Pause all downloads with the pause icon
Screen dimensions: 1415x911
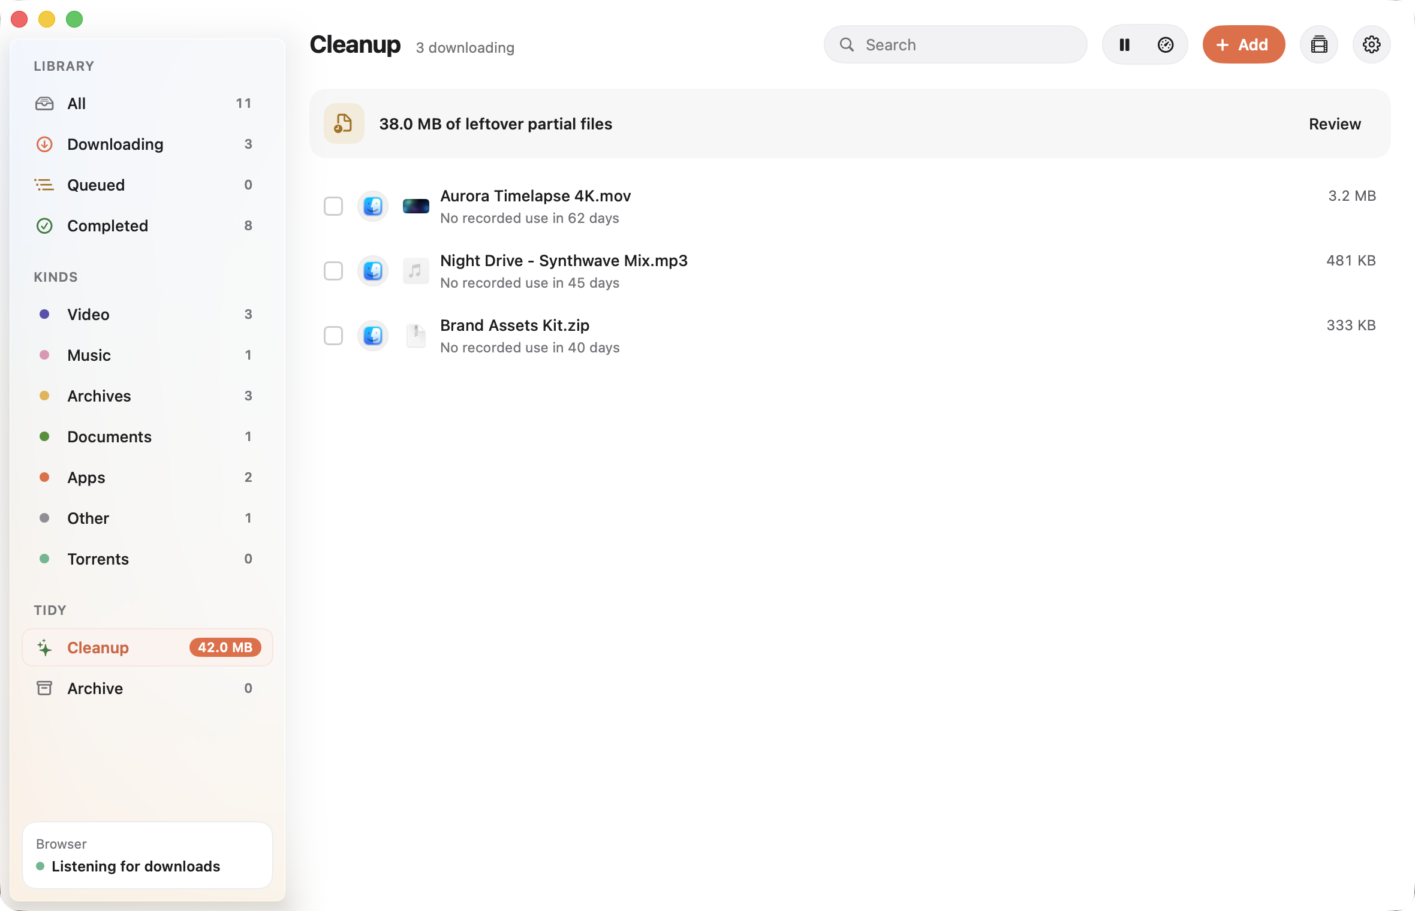[1124, 45]
